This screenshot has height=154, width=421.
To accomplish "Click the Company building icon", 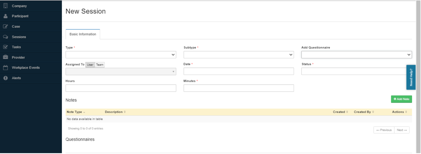I will pyautogui.click(x=5, y=6).
